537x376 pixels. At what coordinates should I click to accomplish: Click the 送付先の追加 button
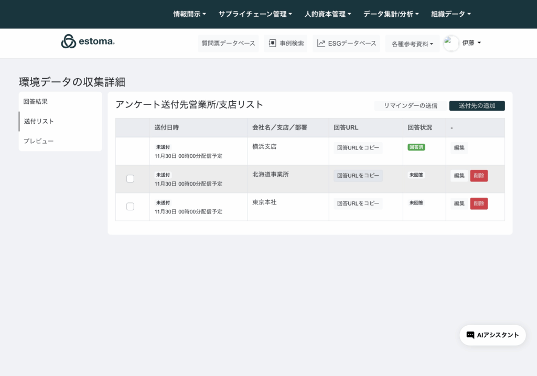477,106
